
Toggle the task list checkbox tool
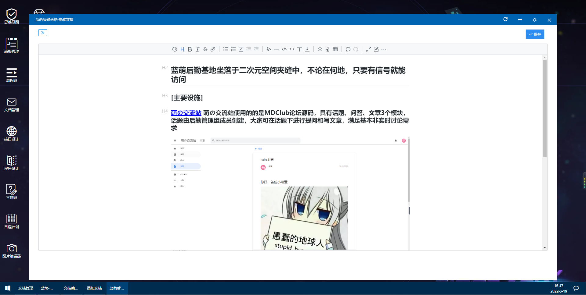pyautogui.click(x=241, y=49)
